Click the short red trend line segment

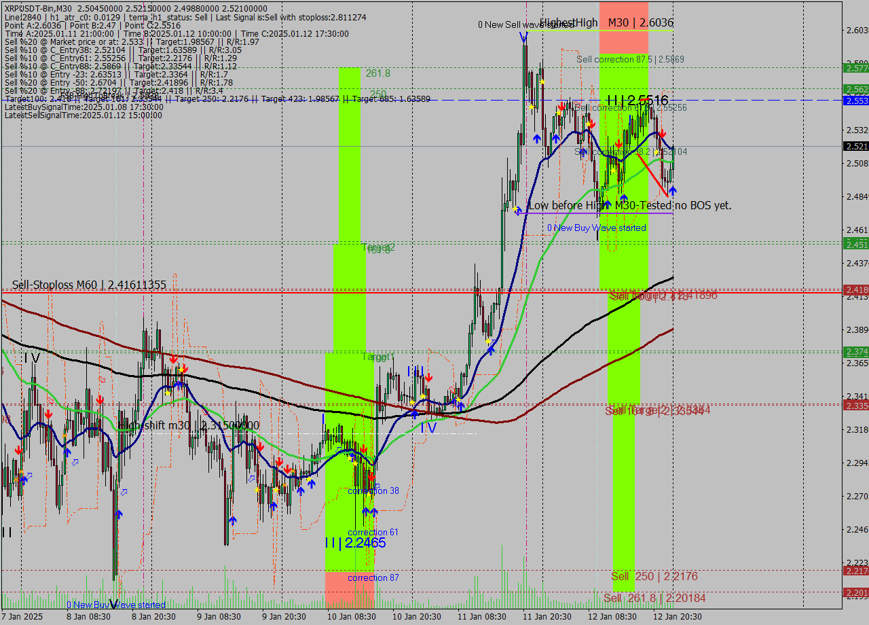tap(652, 175)
